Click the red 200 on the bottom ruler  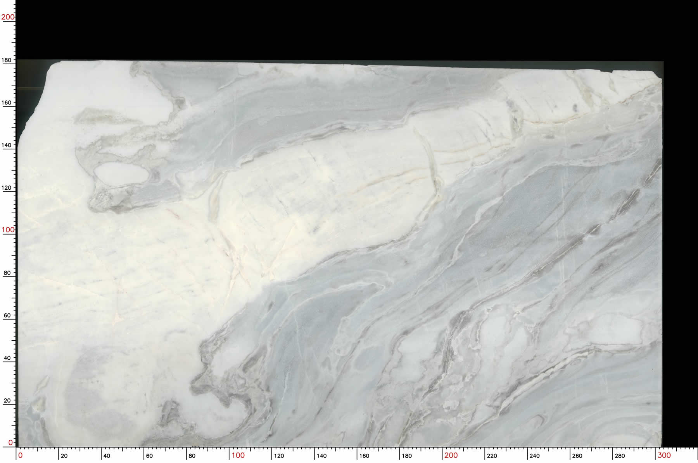pyautogui.click(x=451, y=455)
